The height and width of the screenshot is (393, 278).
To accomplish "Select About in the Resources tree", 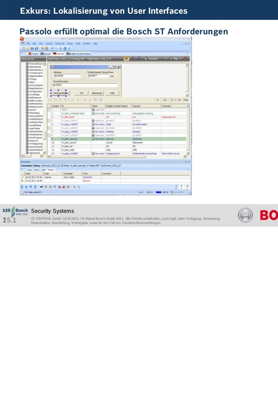I will 32,82.
